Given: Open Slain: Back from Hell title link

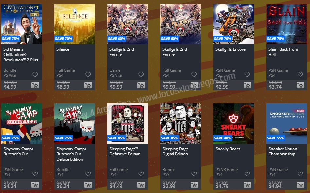Looking at the screenshot, I should click(283, 52).
